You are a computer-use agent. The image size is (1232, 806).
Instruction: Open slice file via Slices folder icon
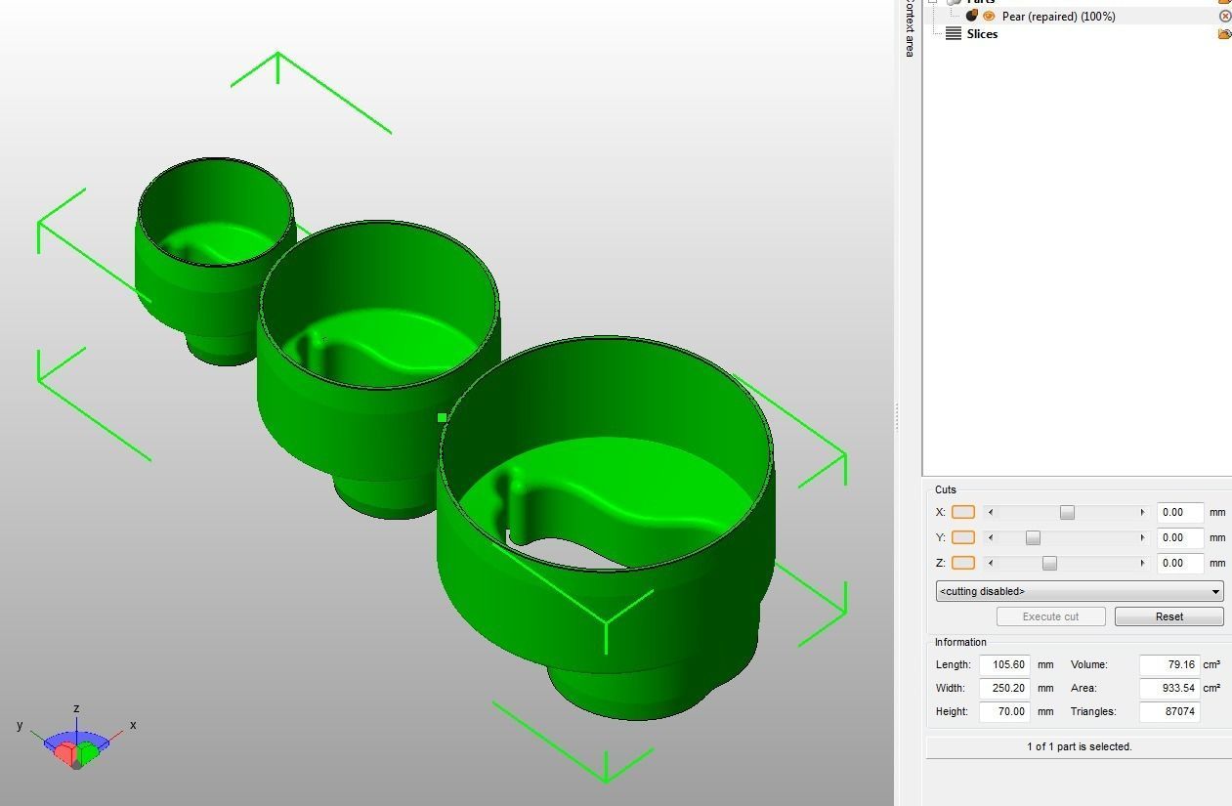1224,34
